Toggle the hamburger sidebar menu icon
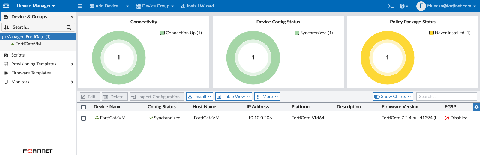 click(79, 6)
